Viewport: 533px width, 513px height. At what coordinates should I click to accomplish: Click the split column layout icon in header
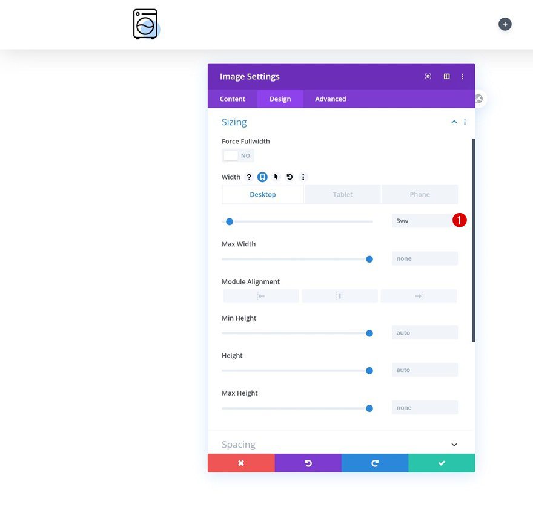coord(446,76)
